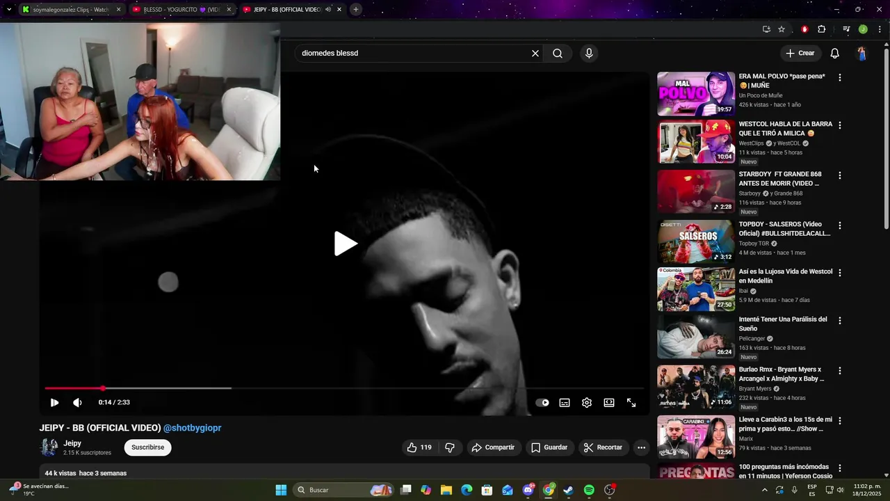The image size is (890, 501).
Task: Open the Jeipy channel name link
Action: pos(72,443)
